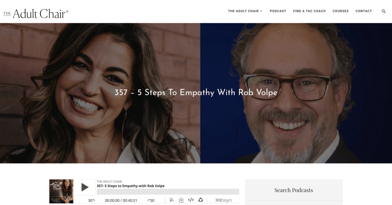Play the episode 357 podcast audio
Screen dimensions: 392x205
point(85,187)
